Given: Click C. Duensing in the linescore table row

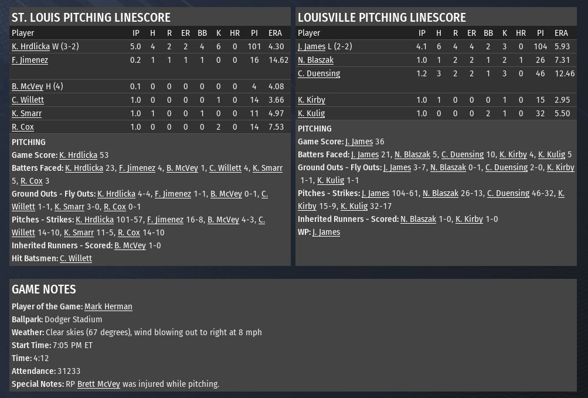Looking at the screenshot, I should [319, 73].
